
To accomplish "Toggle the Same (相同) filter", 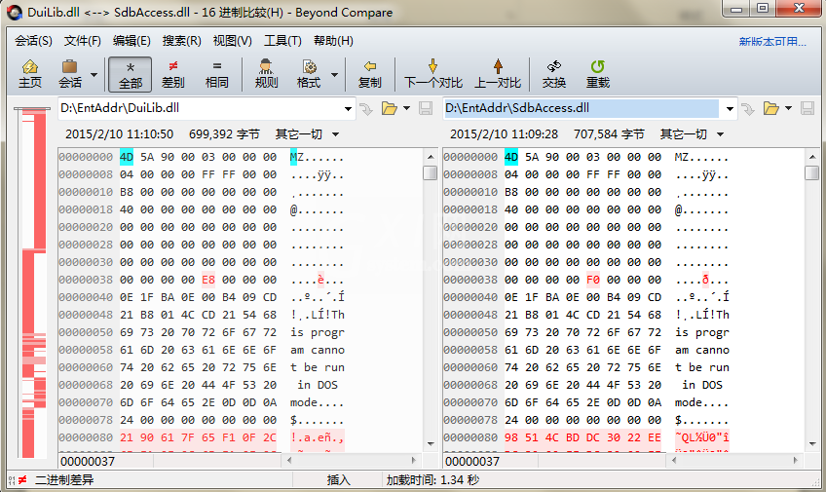I will tap(216, 74).
